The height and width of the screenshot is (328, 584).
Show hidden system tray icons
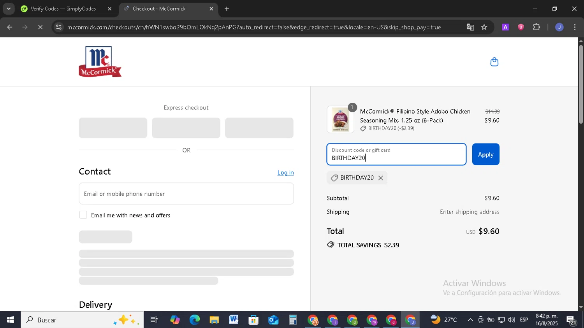pyautogui.click(x=470, y=320)
